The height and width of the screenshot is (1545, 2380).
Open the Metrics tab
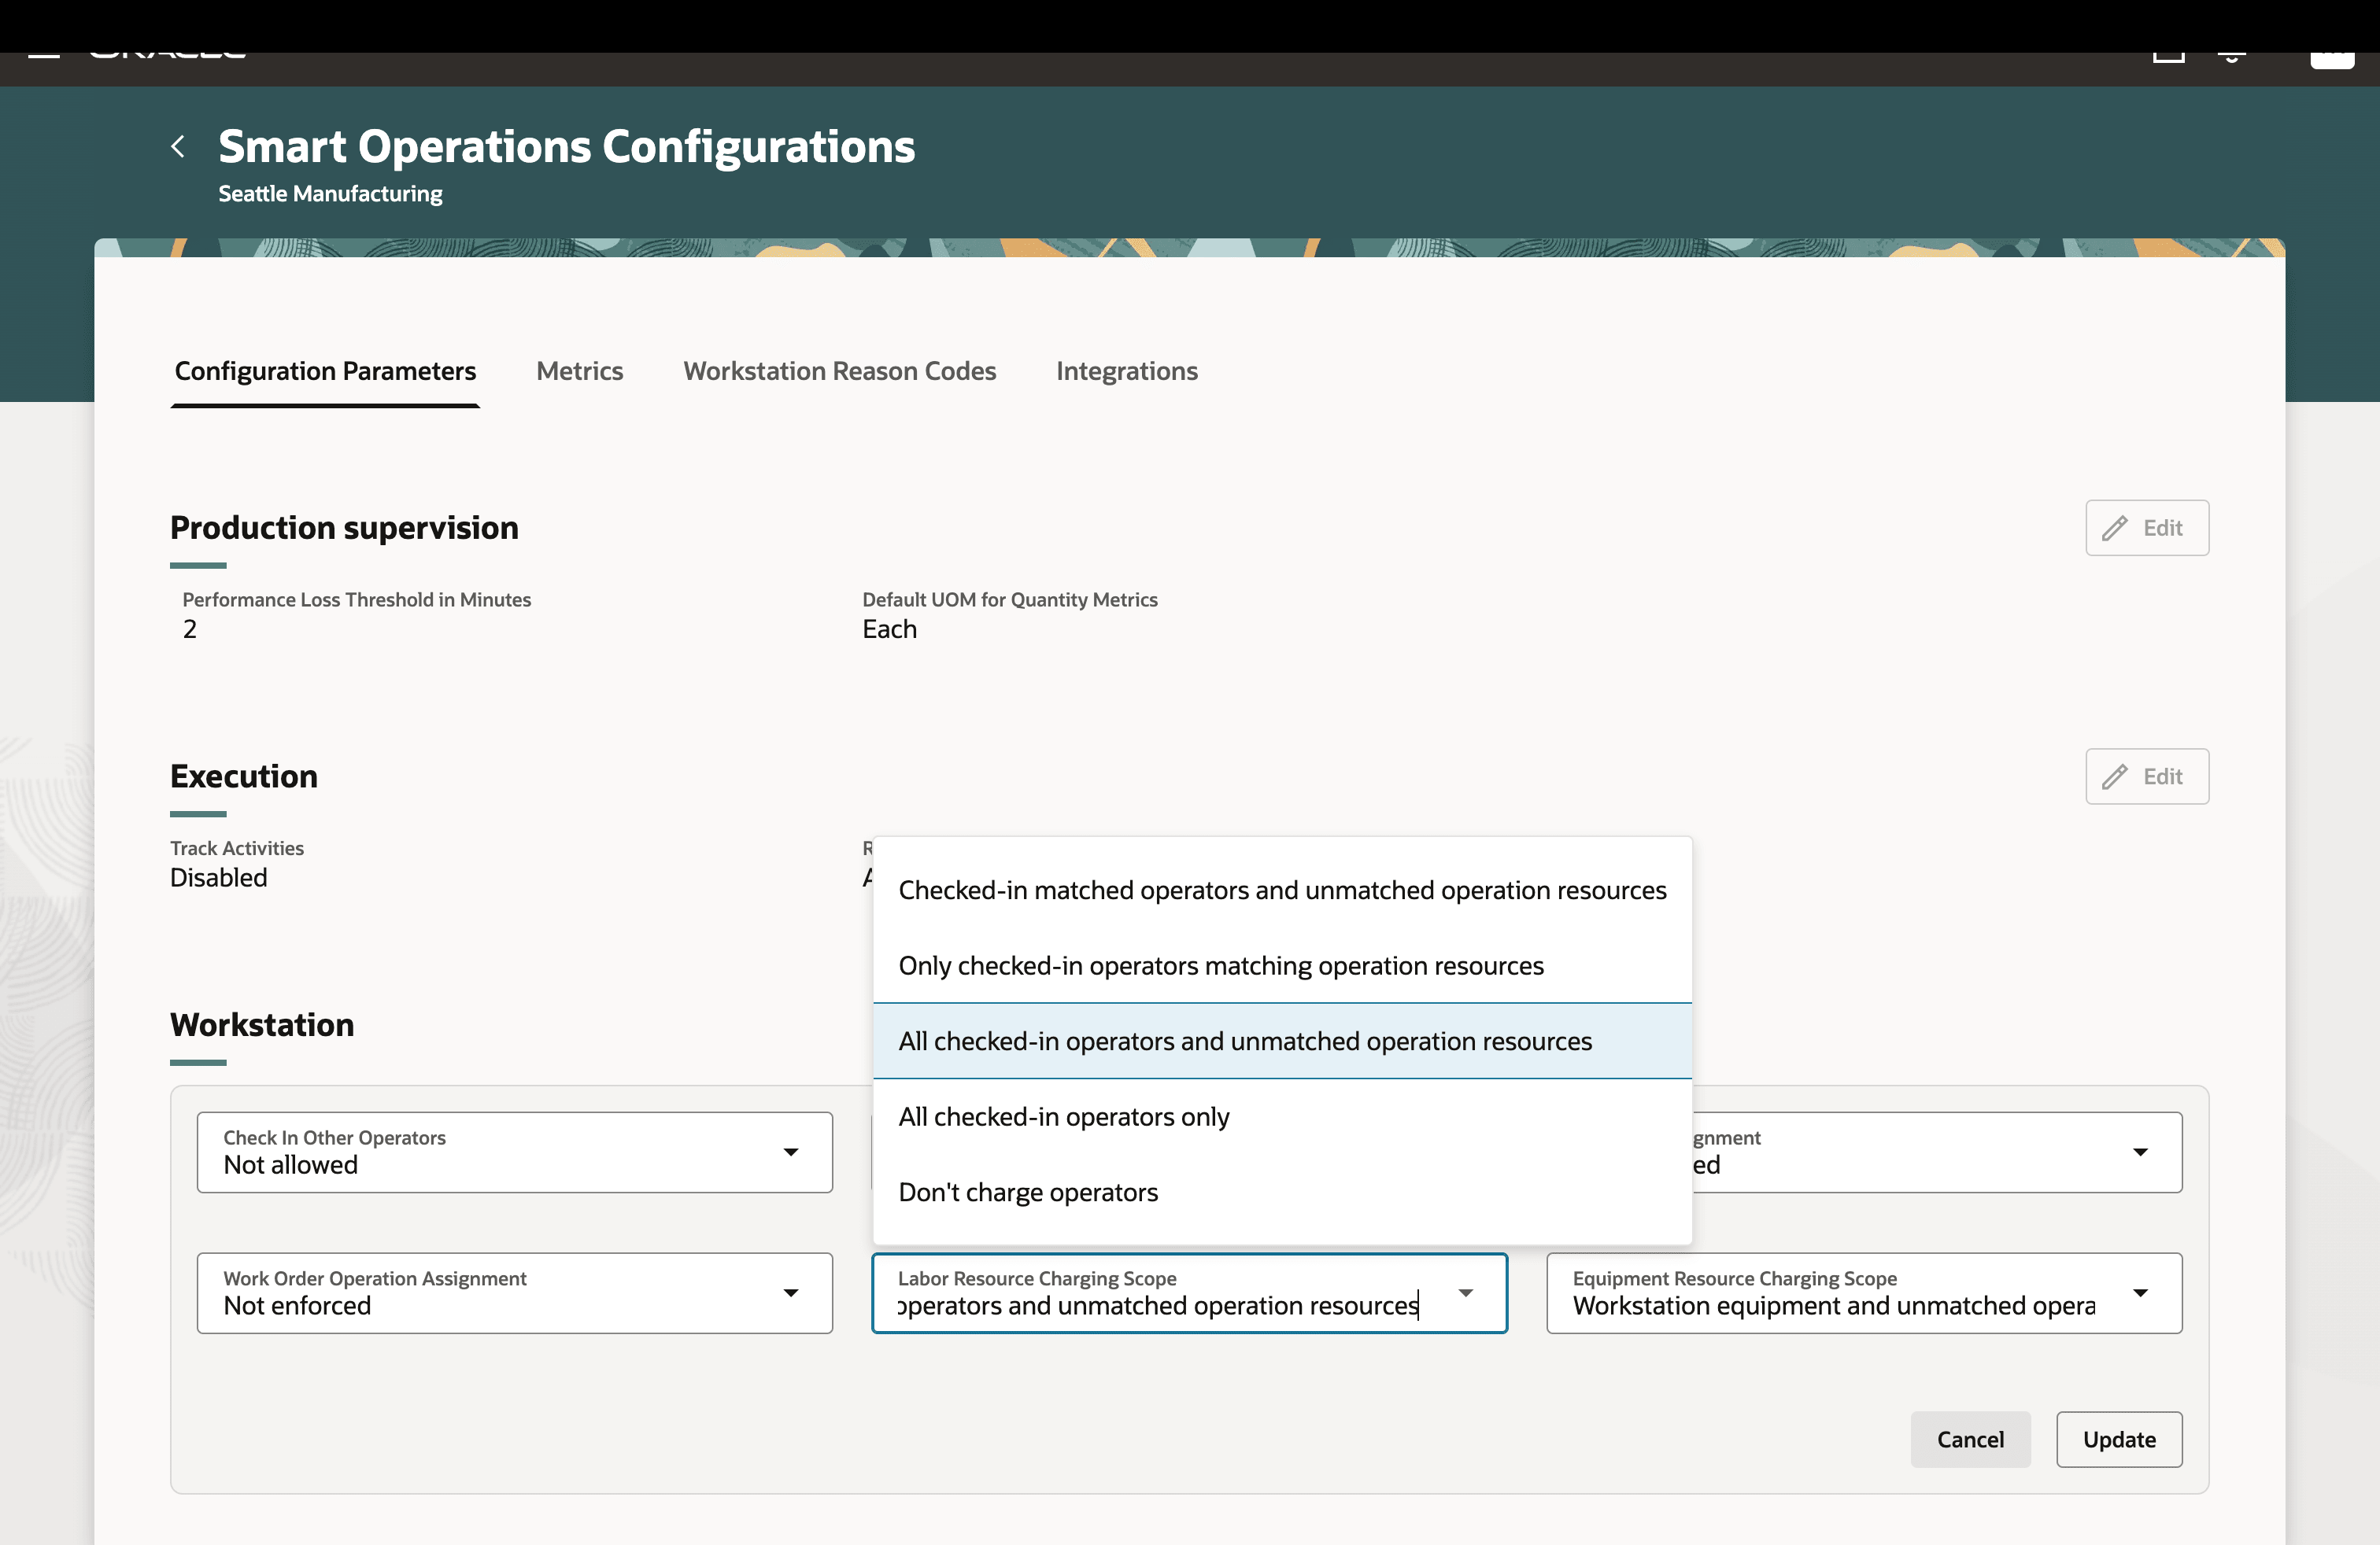coord(580,372)
